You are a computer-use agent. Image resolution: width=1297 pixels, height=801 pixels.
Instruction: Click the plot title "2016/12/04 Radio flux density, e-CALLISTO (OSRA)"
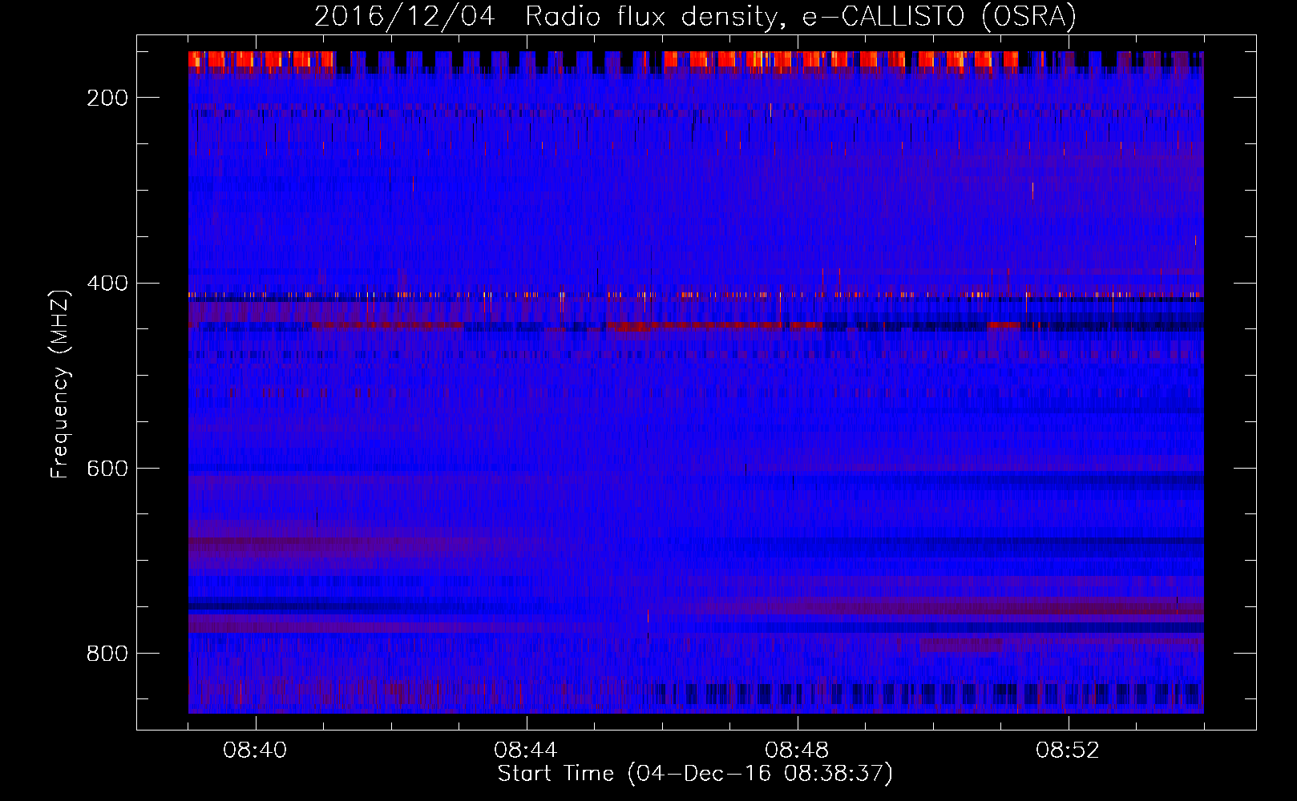pyautogui.click(x=695, y=16)
